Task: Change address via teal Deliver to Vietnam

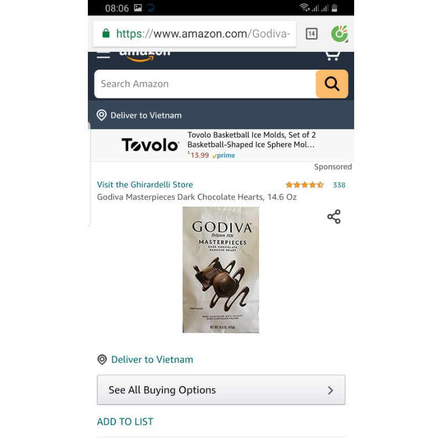Action: (x=152, y=360)
